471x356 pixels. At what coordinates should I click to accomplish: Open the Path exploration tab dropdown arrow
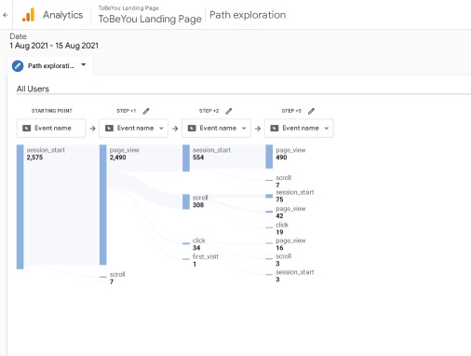(x=84, y=65)
